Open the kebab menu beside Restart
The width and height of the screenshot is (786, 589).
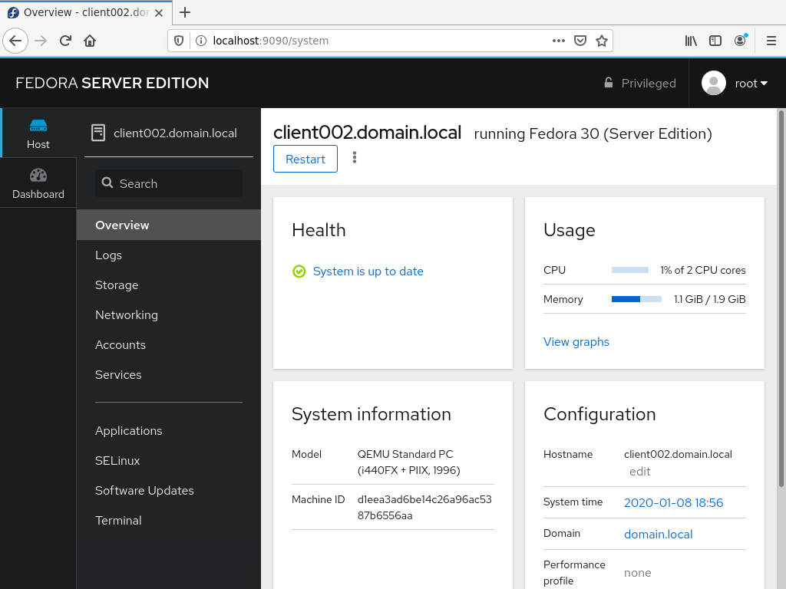355,158
